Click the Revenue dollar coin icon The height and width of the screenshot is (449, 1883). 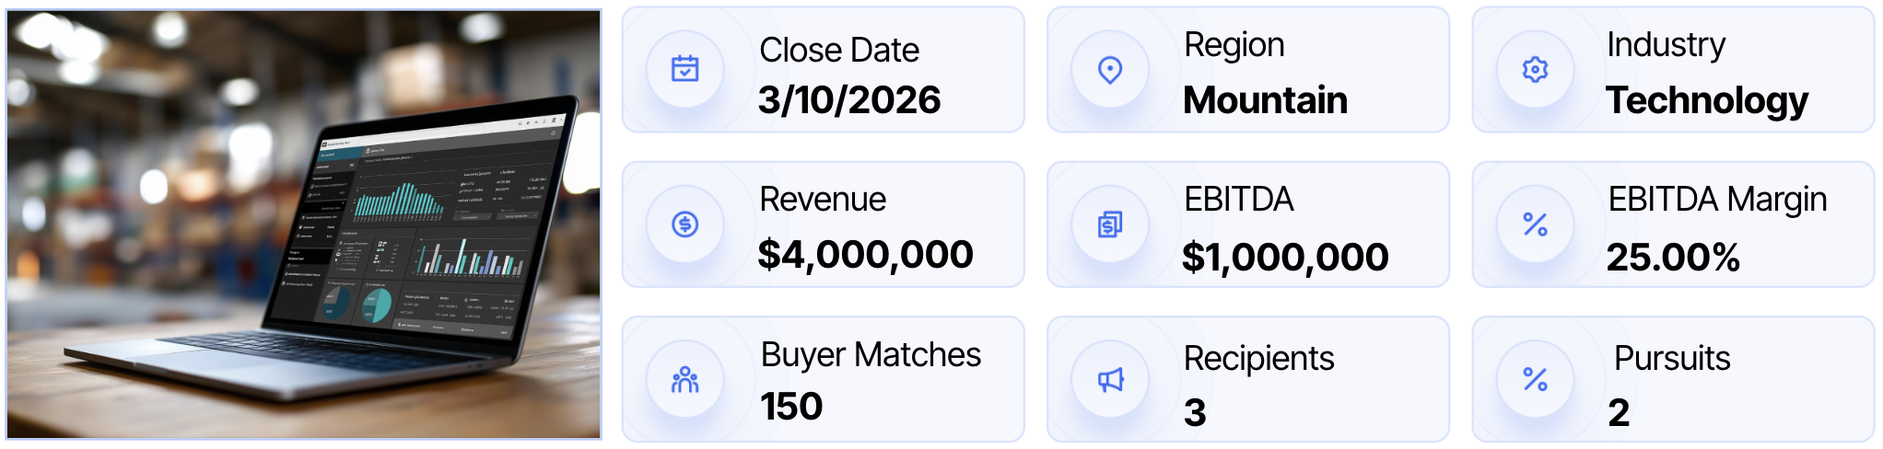pyautogui.click(x=684, y=224)
